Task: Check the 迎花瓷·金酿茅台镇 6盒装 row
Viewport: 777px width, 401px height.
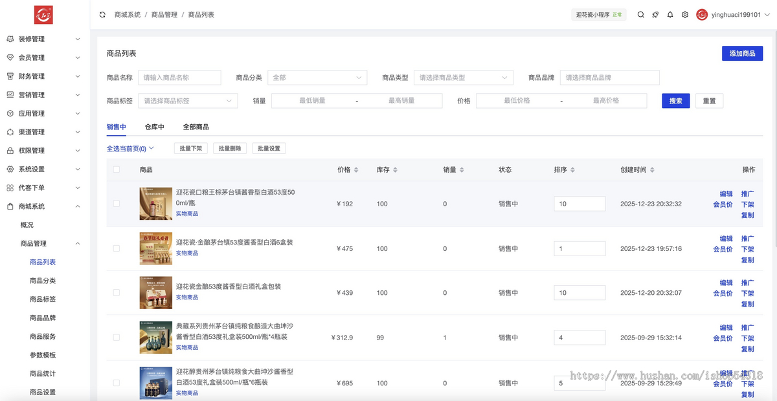Action: (117, 248)
